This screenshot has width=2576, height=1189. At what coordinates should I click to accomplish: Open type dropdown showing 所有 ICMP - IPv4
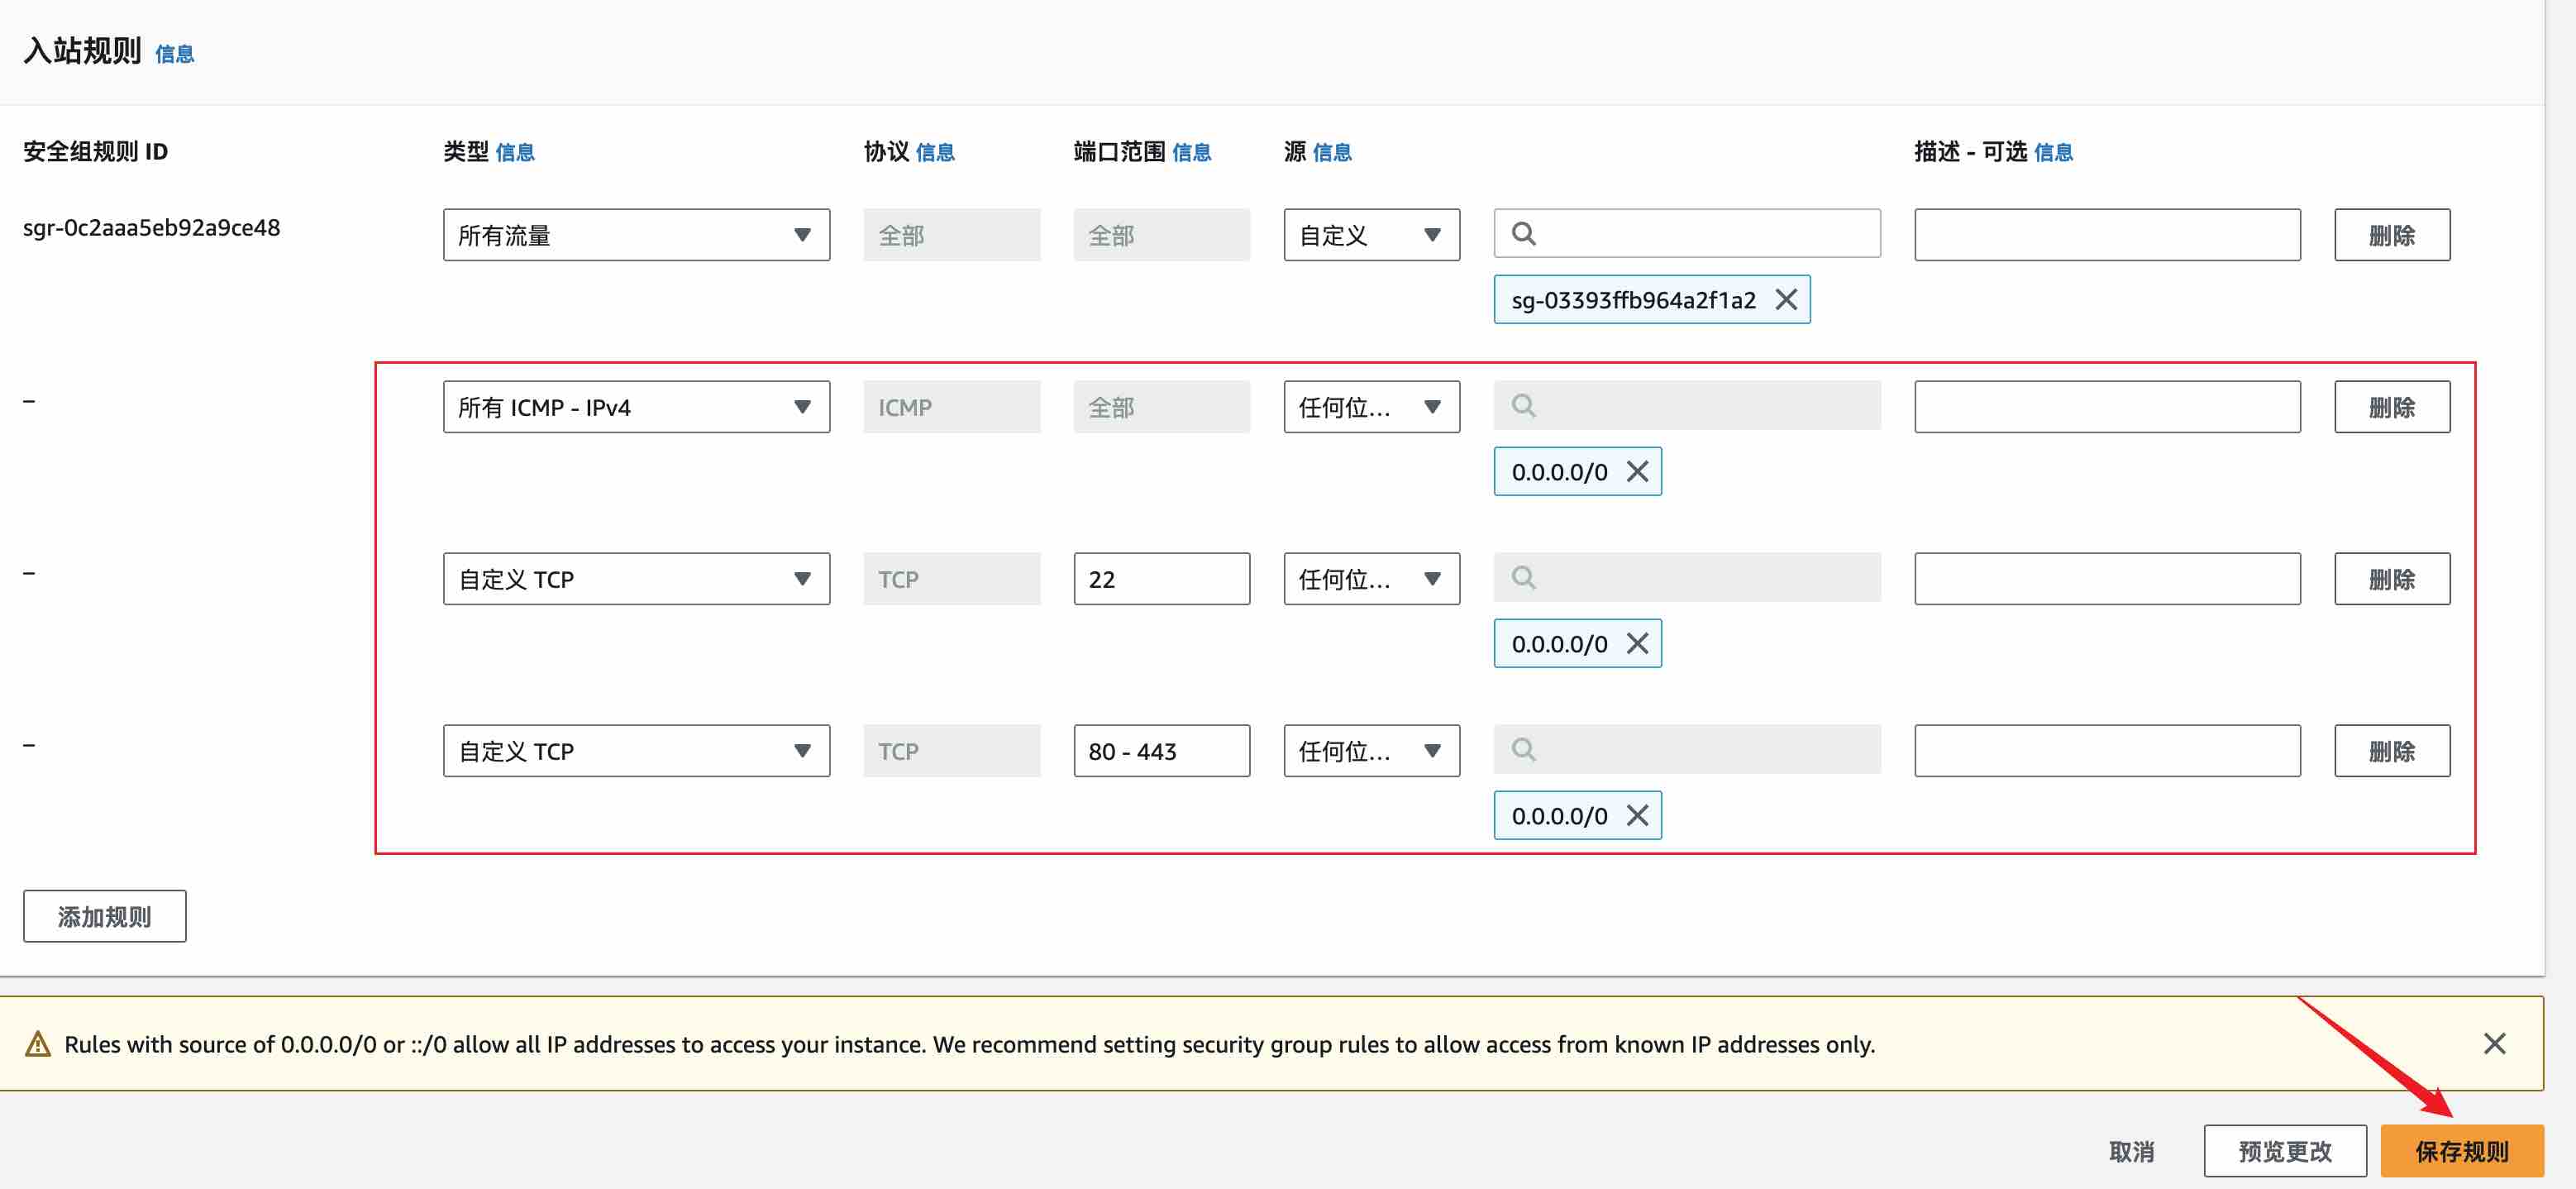click(x=636, y=407)
